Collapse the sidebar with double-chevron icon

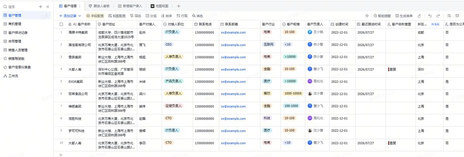48,7
